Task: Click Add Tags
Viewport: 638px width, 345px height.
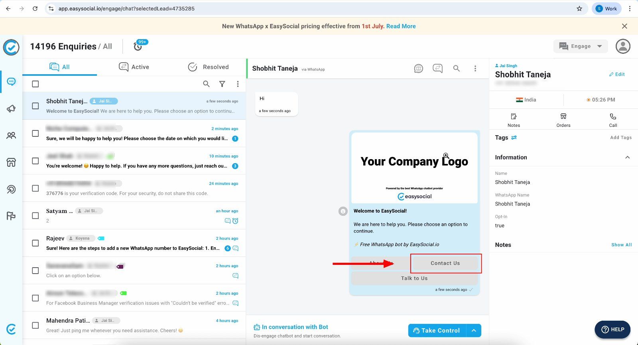Action: pyautogui.click(x=621, y=138)
